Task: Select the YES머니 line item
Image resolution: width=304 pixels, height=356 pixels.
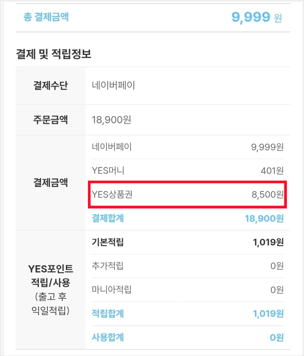Action: 108,171
